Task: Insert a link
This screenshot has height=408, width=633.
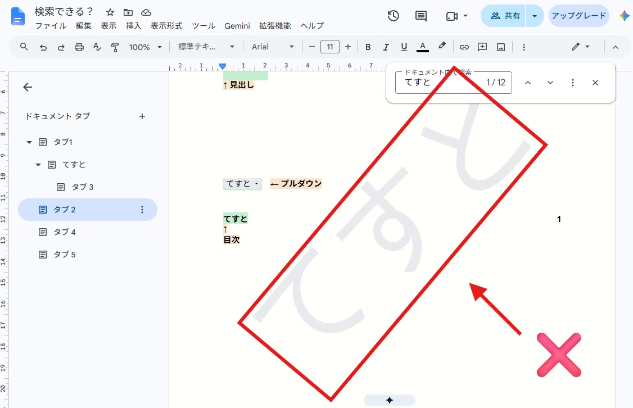Action: click(464, 47)
